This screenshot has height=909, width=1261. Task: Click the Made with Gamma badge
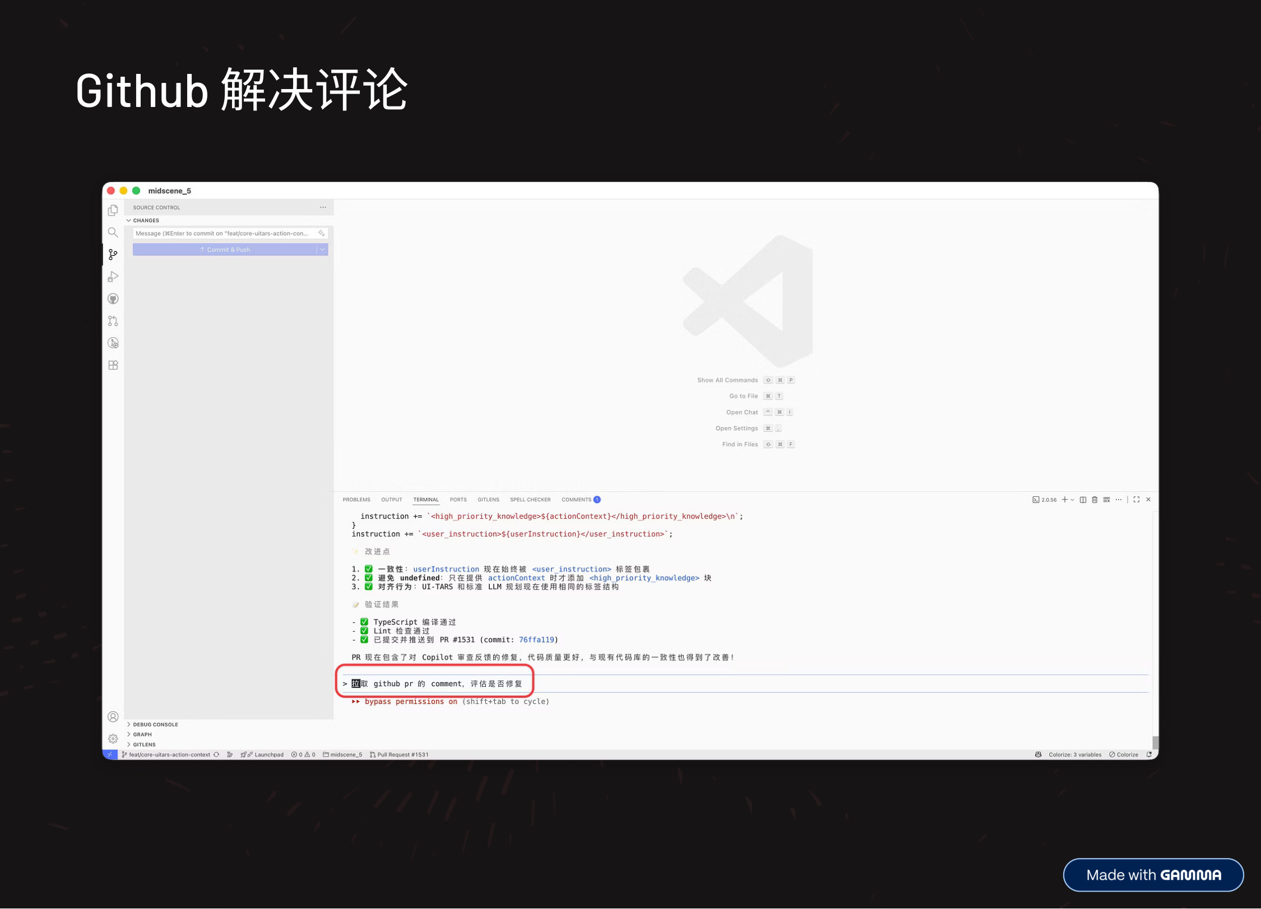(x=1153, y=875)
